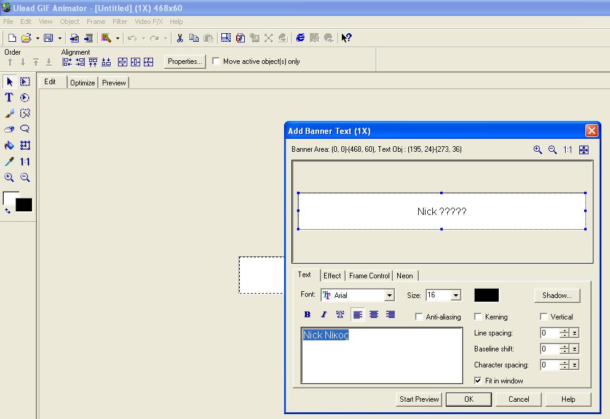Open the File menu
Image resolution: width=610 pixels, height=419 pixels.
click(8, 22)
